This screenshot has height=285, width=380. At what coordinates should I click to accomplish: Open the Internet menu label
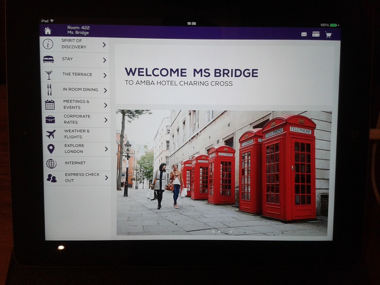75,163
